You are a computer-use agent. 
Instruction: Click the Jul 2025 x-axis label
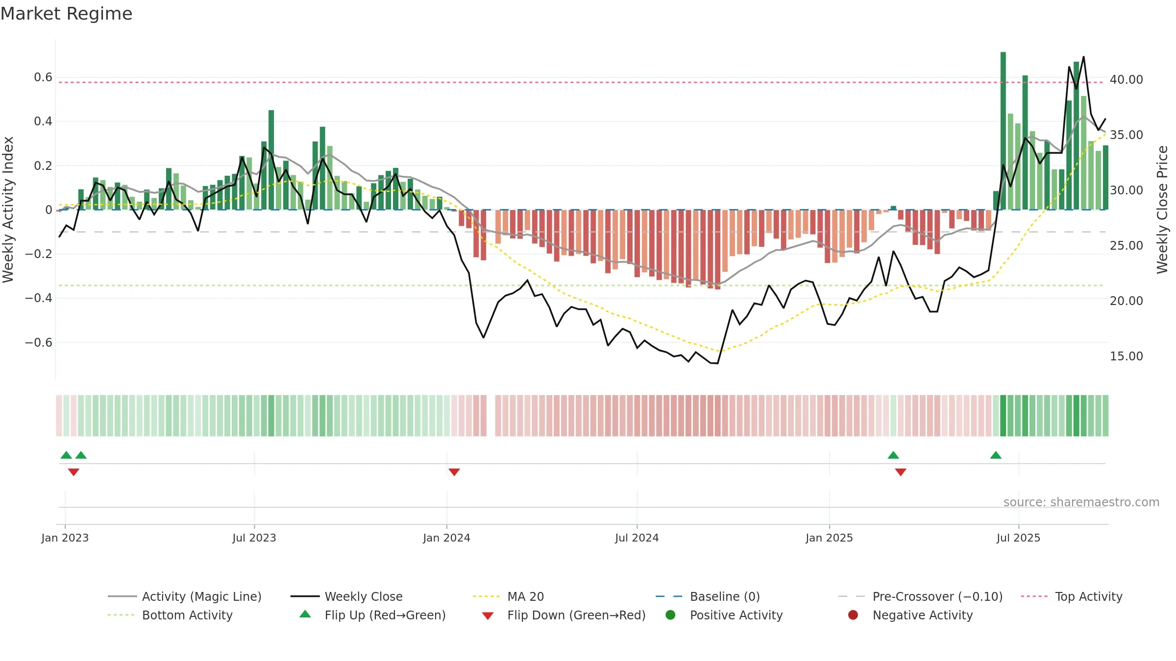[x=1018, y=538]
